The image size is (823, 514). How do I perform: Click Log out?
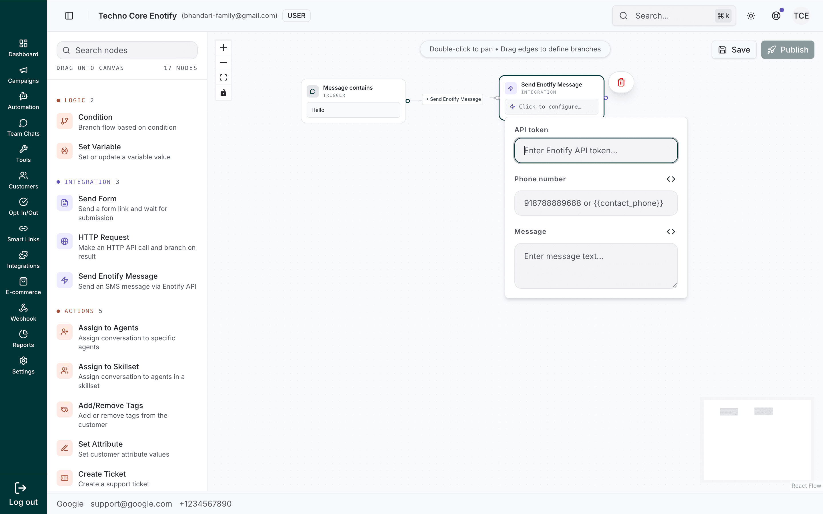pos(23,494)
